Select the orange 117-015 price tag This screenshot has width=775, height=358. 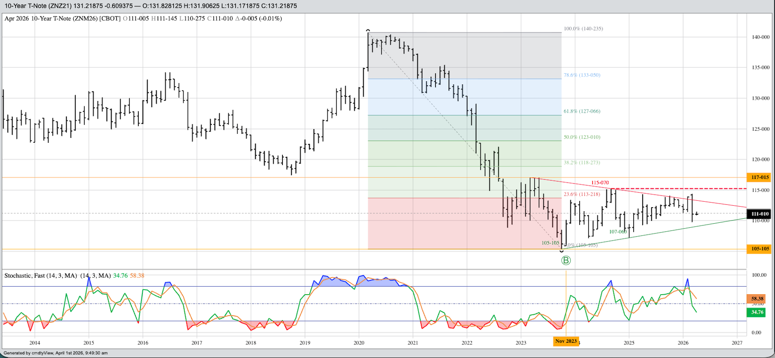click(x=758, y=177)
